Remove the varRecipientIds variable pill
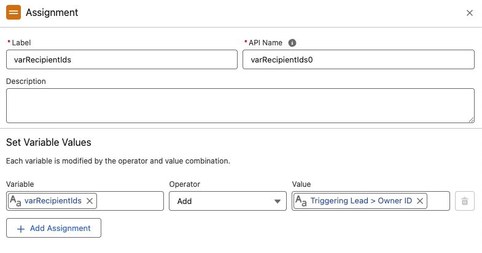This screenshot has width=482, height=253. (90, 201)
